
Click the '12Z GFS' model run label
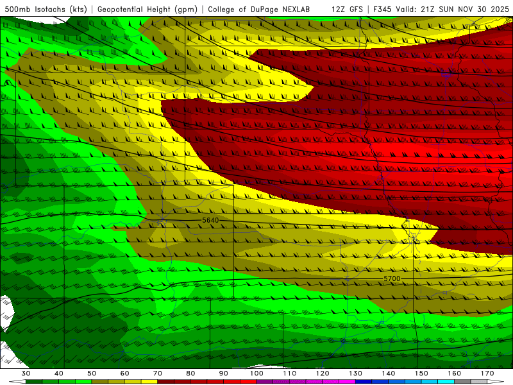pos(347,10)
